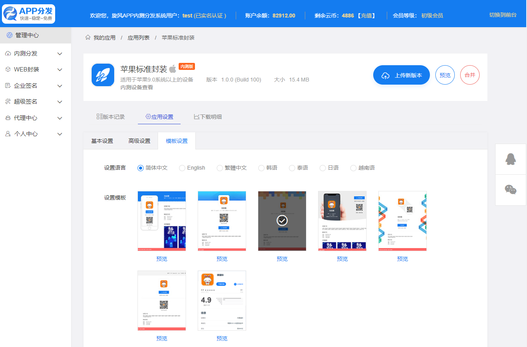Open the 高级设置 tab
Screen dimensions: 527x347
(x=139, y=141)
